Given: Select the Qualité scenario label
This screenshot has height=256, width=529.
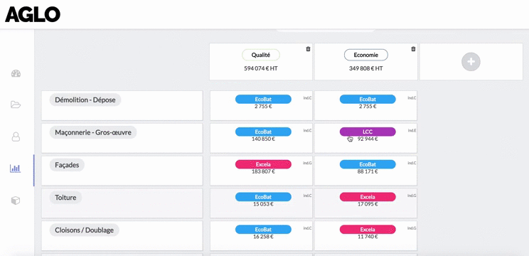Looking at the screenshot, I should 261,55.
